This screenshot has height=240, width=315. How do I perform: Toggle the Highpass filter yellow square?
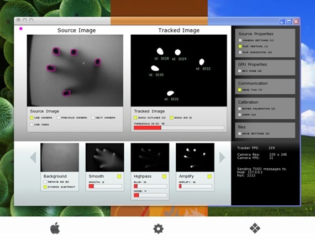(x=164, y=177)
